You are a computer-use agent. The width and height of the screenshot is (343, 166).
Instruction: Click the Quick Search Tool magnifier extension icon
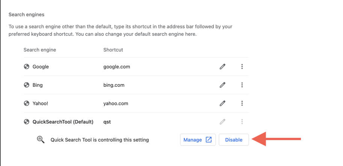point(40,140)
